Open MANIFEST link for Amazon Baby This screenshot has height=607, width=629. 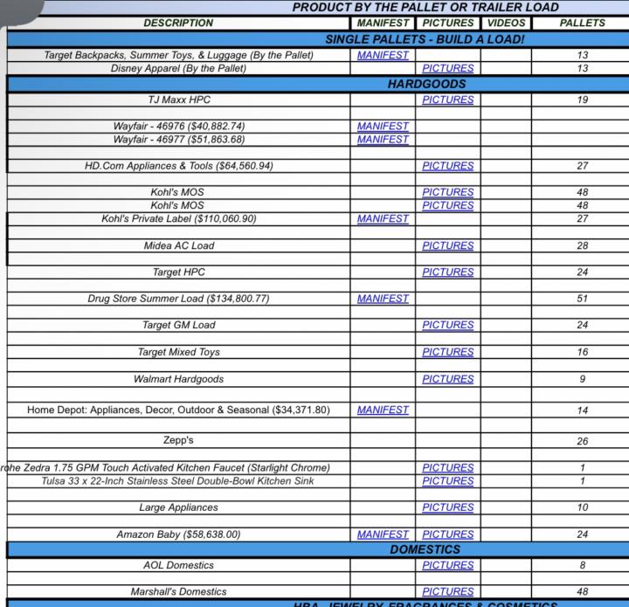(383, 535)
